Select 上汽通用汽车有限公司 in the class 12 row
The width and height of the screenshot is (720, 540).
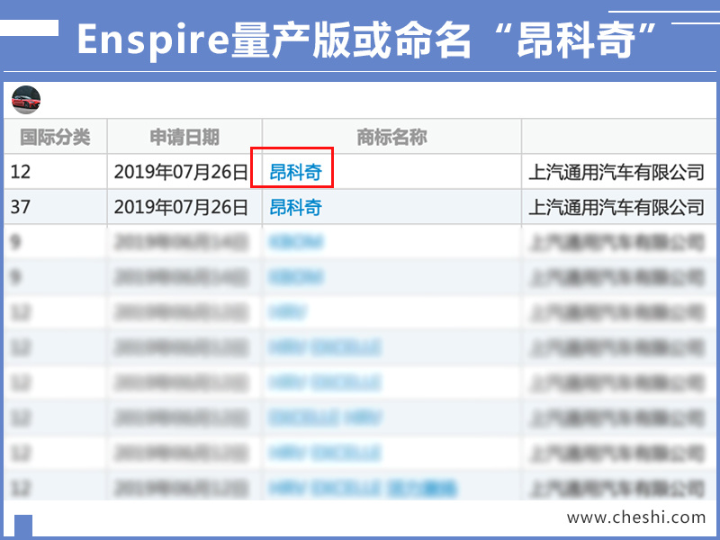click(616, 172)
